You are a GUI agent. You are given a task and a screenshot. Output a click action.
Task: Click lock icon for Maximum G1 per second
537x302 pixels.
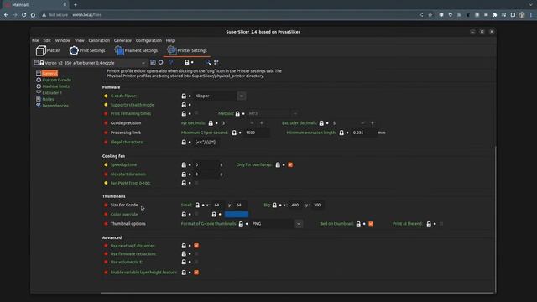tap(234, 133)
